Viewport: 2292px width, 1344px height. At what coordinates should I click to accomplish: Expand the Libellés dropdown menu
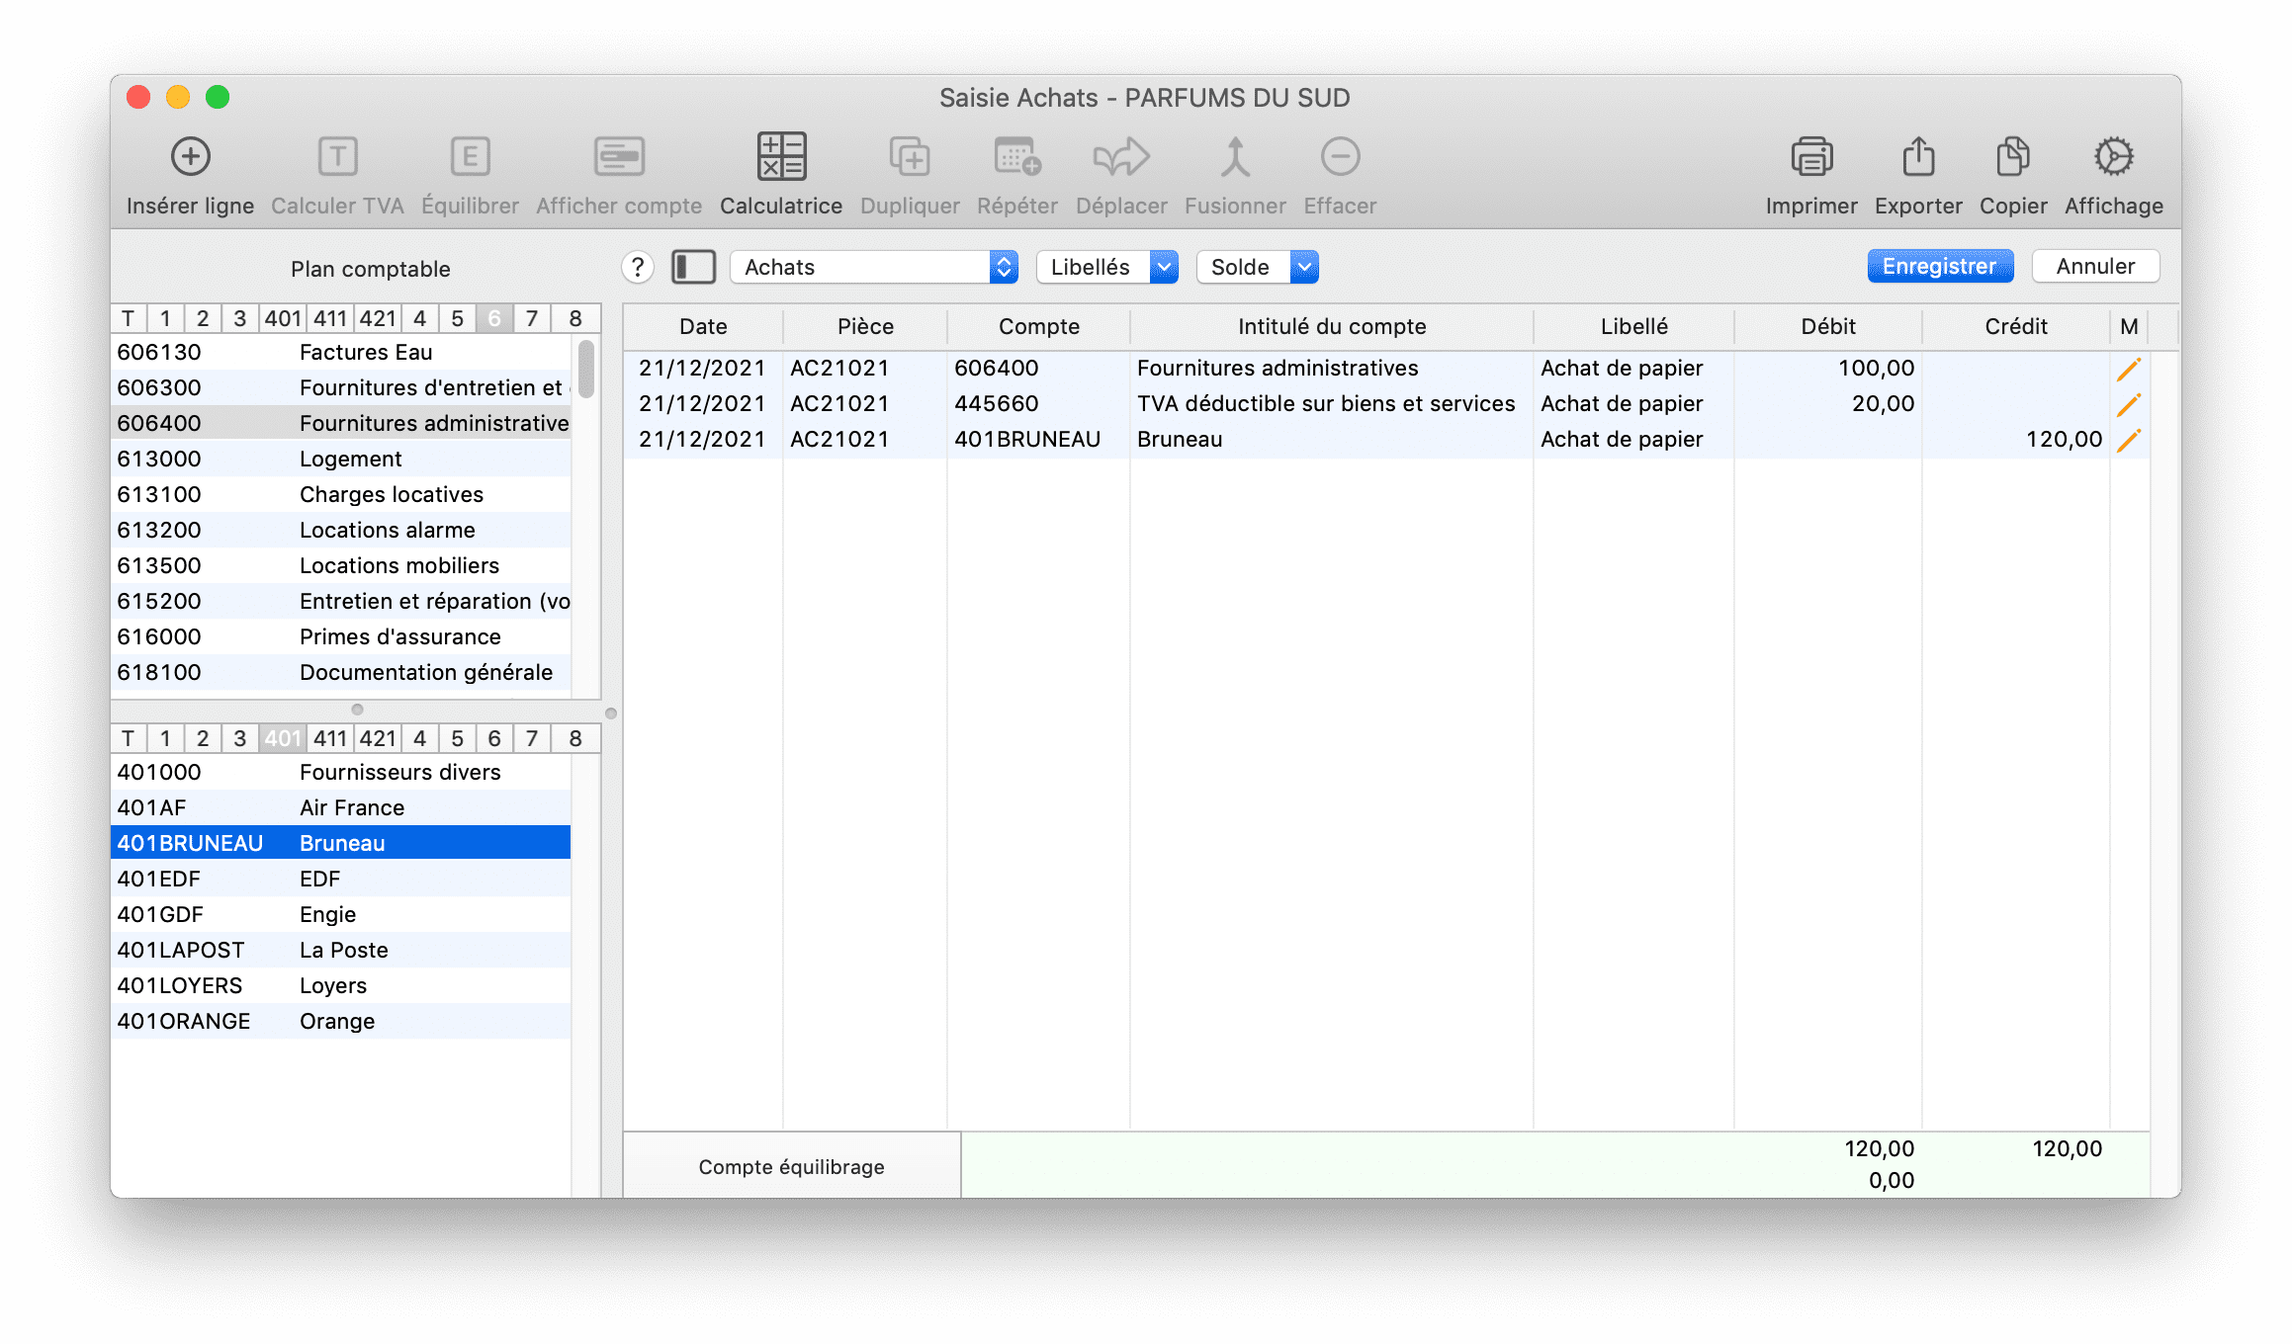[x=1106, y=267]
